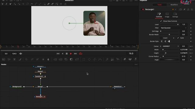Jump to the first frame
Image resolution: width=195 pixels, height=109 pixels.
click(58, 54)
